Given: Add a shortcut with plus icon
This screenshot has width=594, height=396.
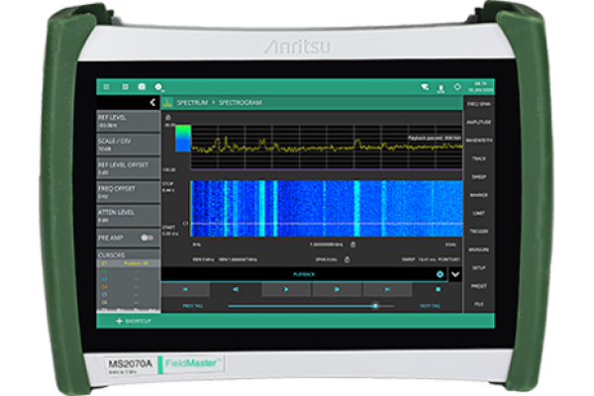Looking at the screenshot, I should (119, 321).
